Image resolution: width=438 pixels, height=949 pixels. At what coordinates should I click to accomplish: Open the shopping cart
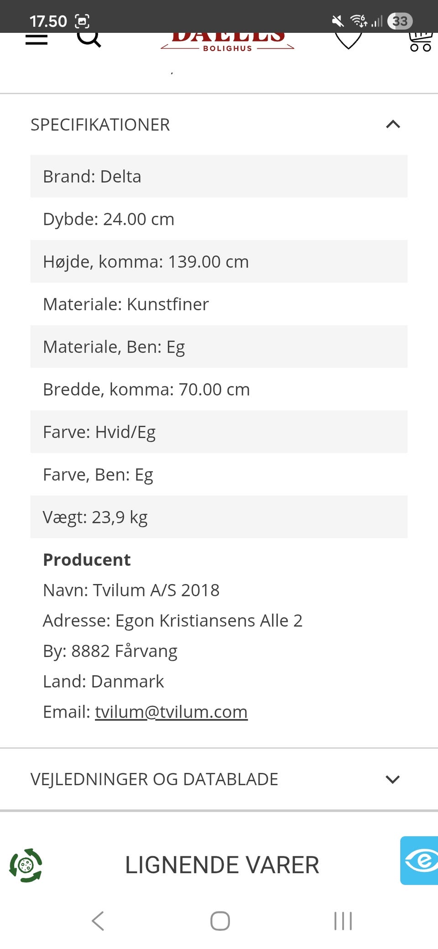point(420,41)
